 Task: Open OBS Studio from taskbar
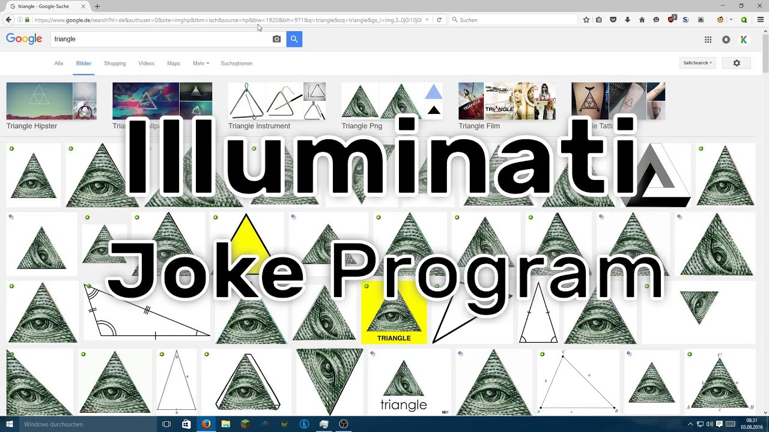pos(344,424)
